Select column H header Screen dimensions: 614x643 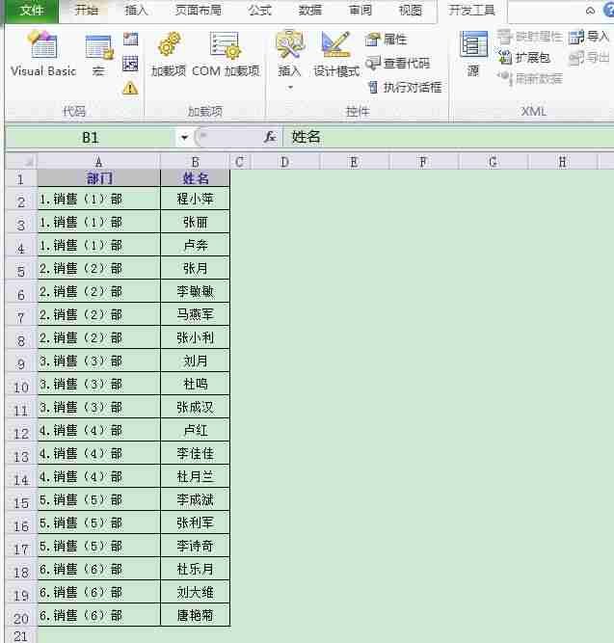click(x=563, y=162)
